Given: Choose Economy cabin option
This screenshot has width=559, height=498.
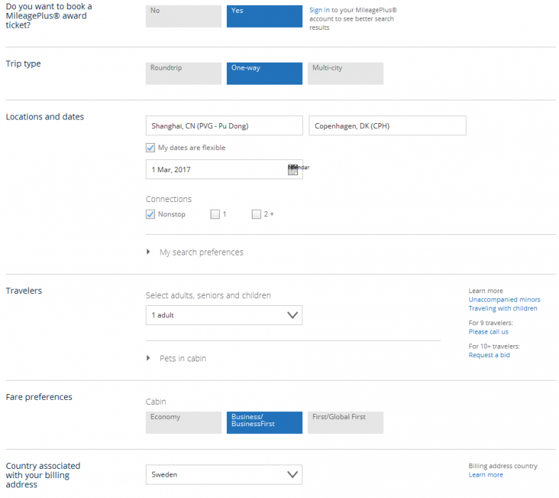Looking at the screenshot, I should [183, 423].
